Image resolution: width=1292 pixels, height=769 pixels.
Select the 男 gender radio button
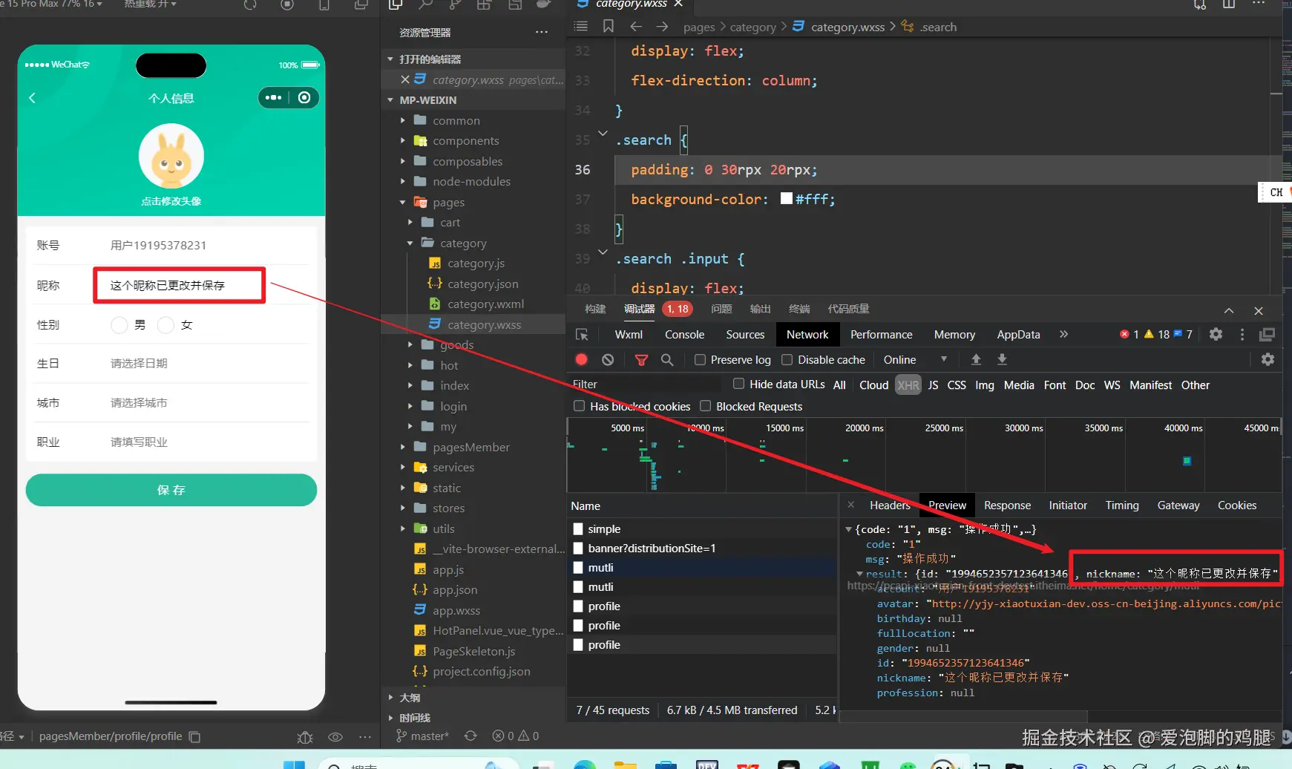point(119,325)
